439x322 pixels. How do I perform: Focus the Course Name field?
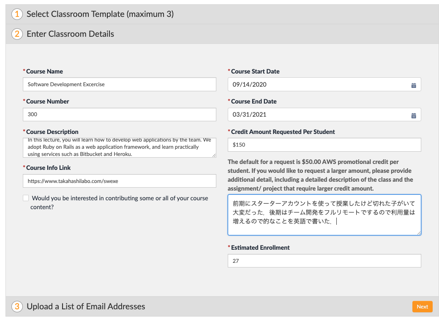120,84
